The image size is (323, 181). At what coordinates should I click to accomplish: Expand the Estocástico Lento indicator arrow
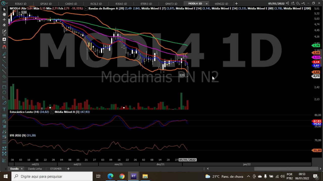click(52, 112)
